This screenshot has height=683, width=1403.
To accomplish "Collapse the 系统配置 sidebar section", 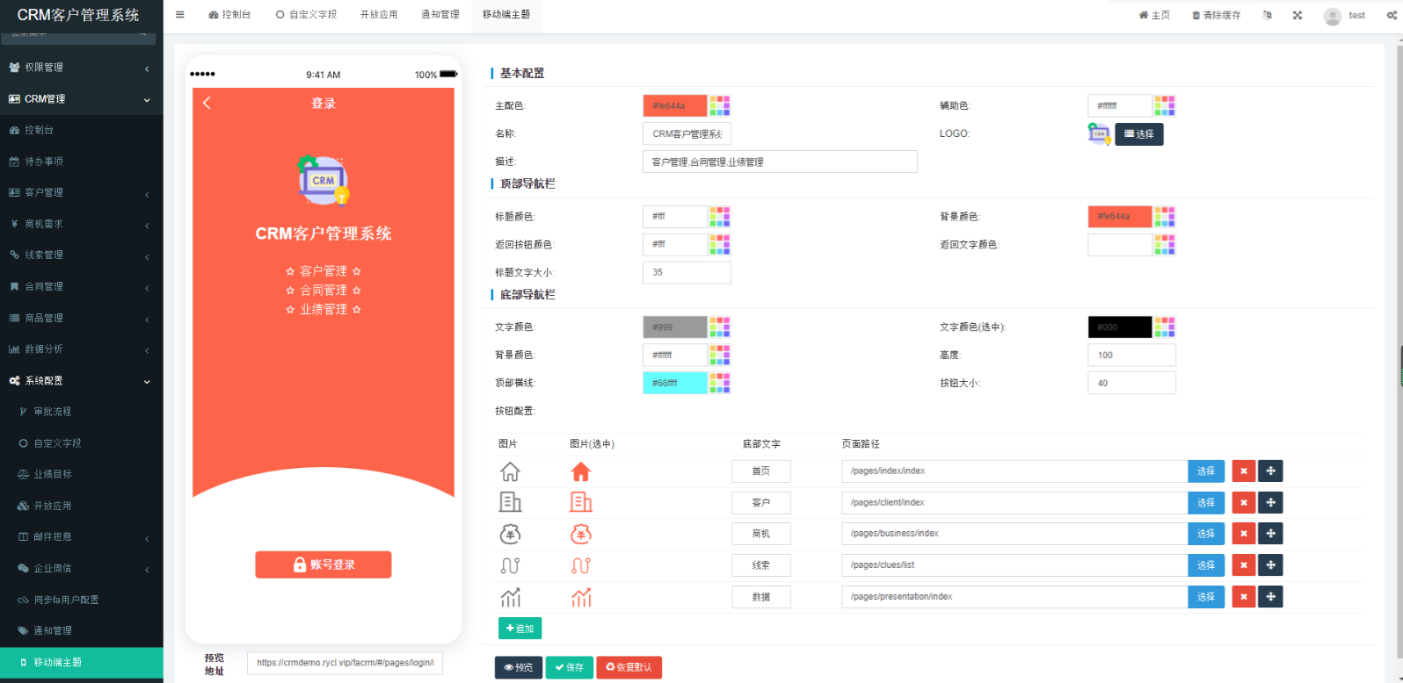I will pyautogui.click(x=81, y=381).
